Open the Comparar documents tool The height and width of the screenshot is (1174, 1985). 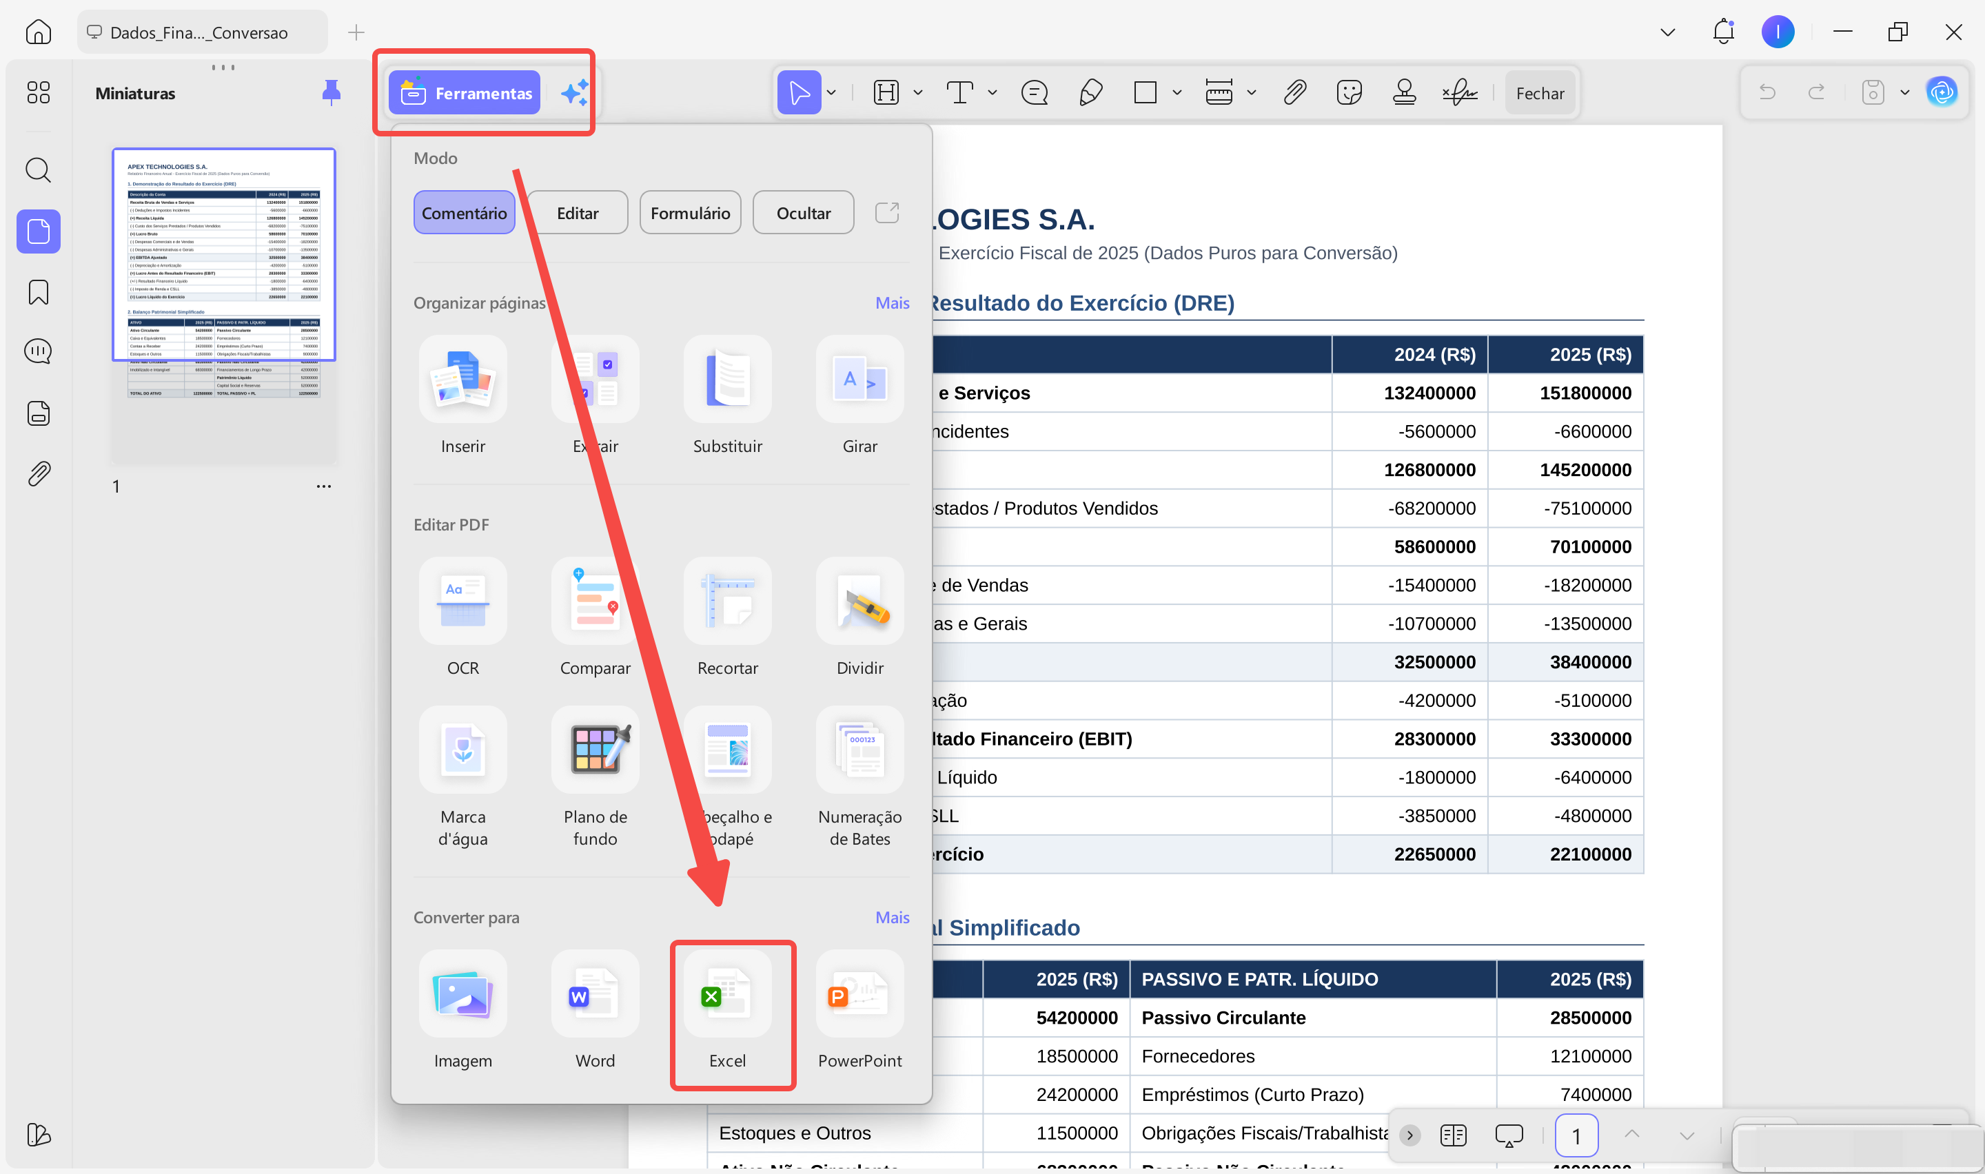tap(595, 617)
